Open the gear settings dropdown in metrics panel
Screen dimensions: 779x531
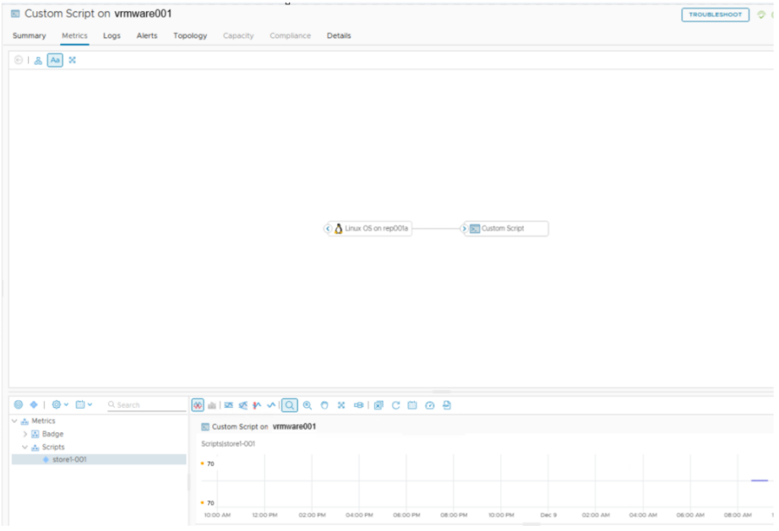click(60, 405)
